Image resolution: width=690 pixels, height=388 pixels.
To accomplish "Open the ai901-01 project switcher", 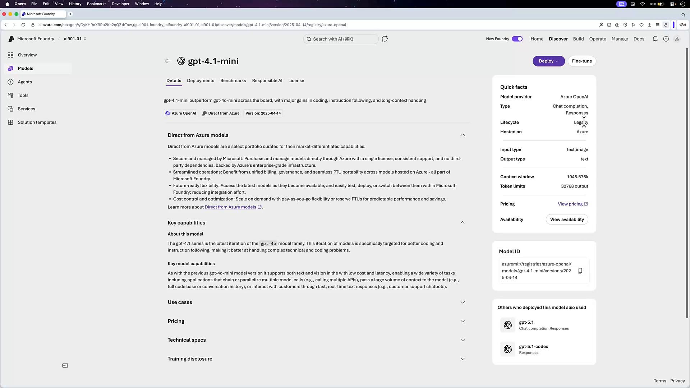I will tap(75, 39).
